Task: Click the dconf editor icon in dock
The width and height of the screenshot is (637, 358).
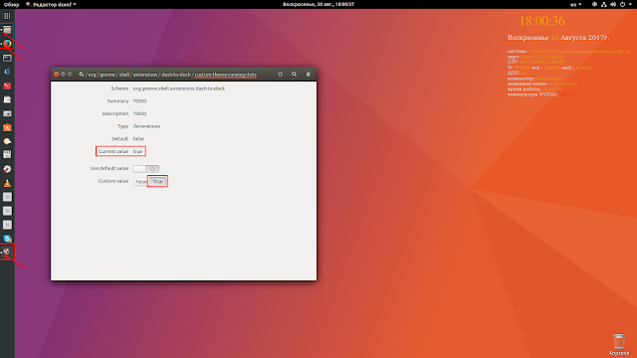Action: (x=7, y=252)
